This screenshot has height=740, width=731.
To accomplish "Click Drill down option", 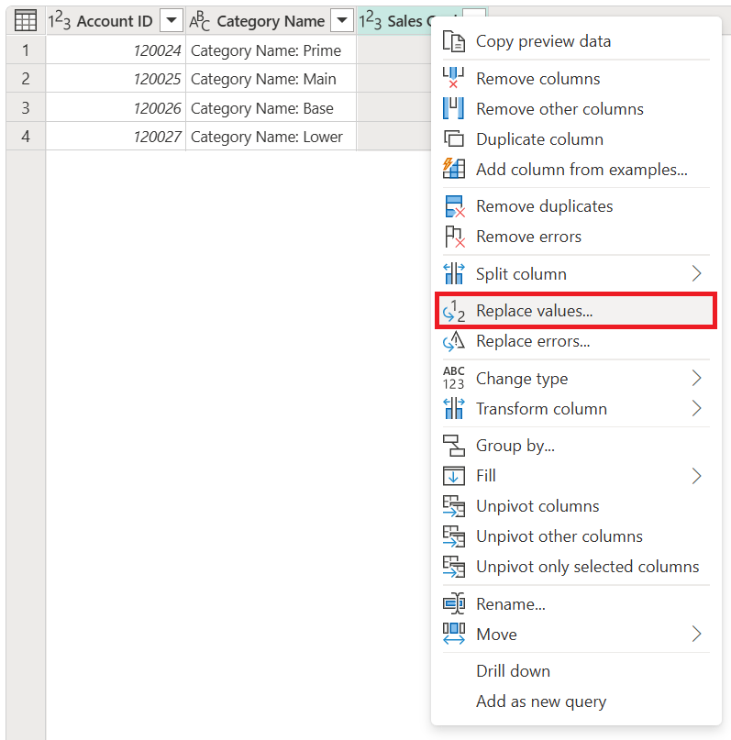I will (x=513, y=670).
